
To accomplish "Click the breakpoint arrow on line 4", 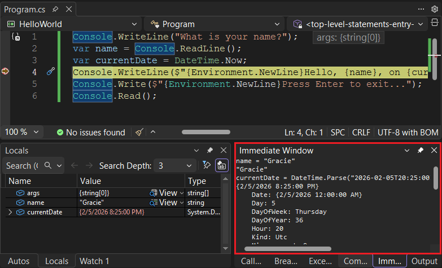I will pyautogui.click(x=5, y=71).
